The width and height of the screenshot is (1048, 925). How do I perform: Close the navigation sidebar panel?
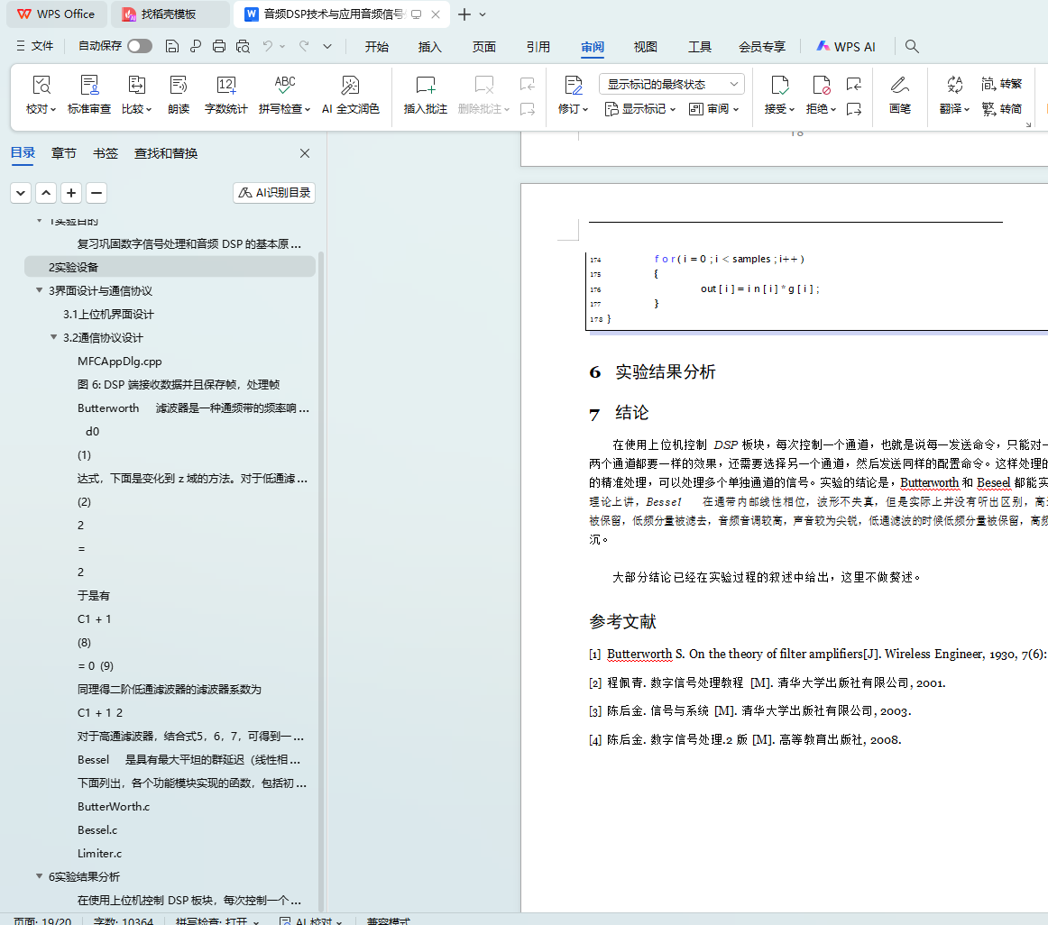[x=305, y=153]
